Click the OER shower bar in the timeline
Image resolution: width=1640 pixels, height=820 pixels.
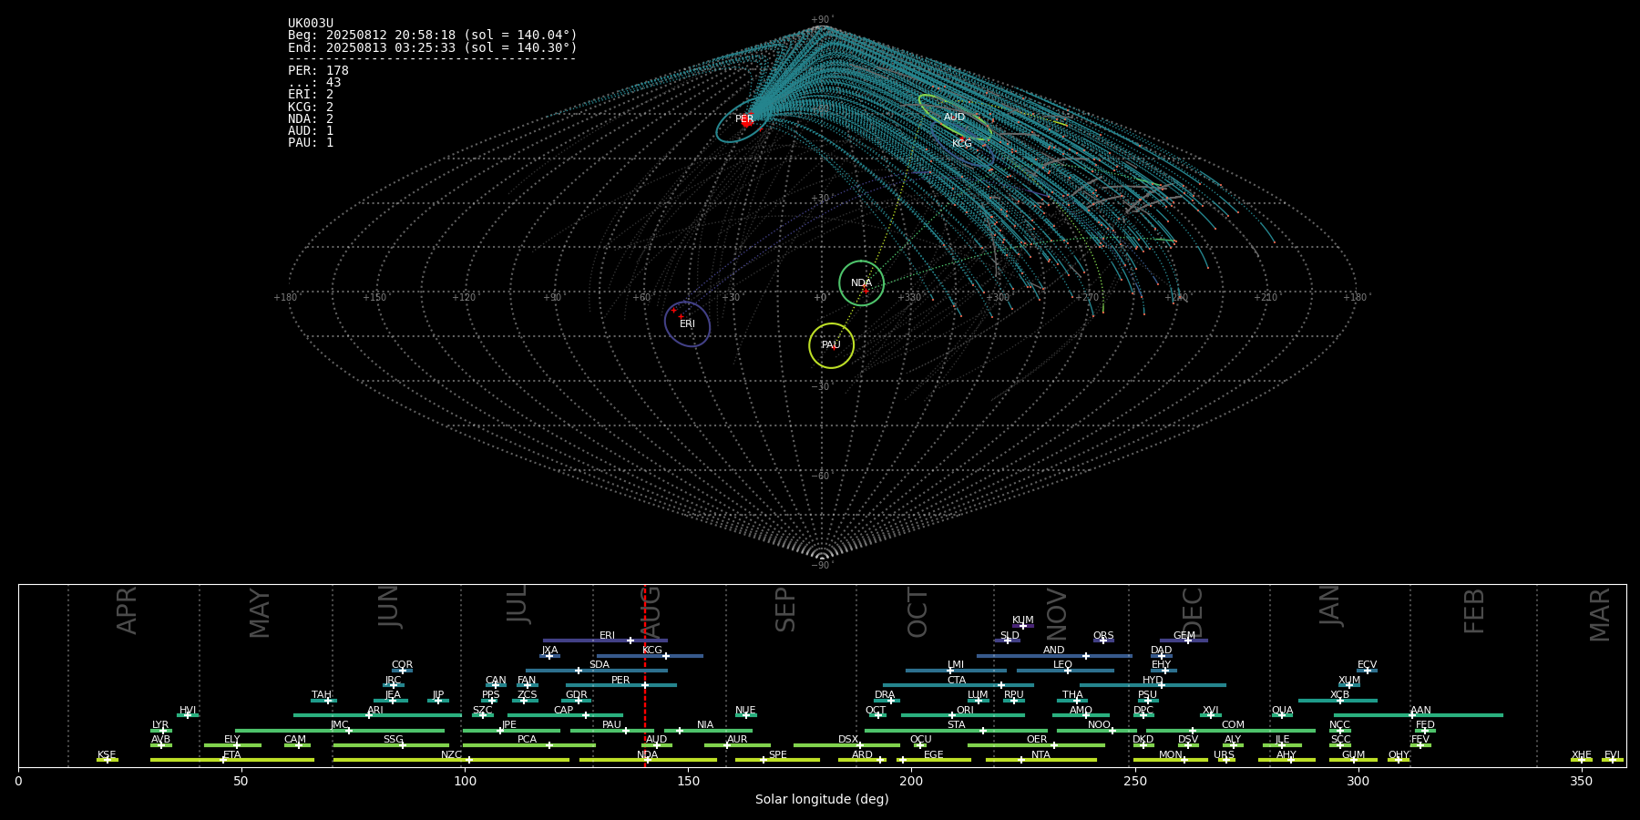tap(1036, 744)
